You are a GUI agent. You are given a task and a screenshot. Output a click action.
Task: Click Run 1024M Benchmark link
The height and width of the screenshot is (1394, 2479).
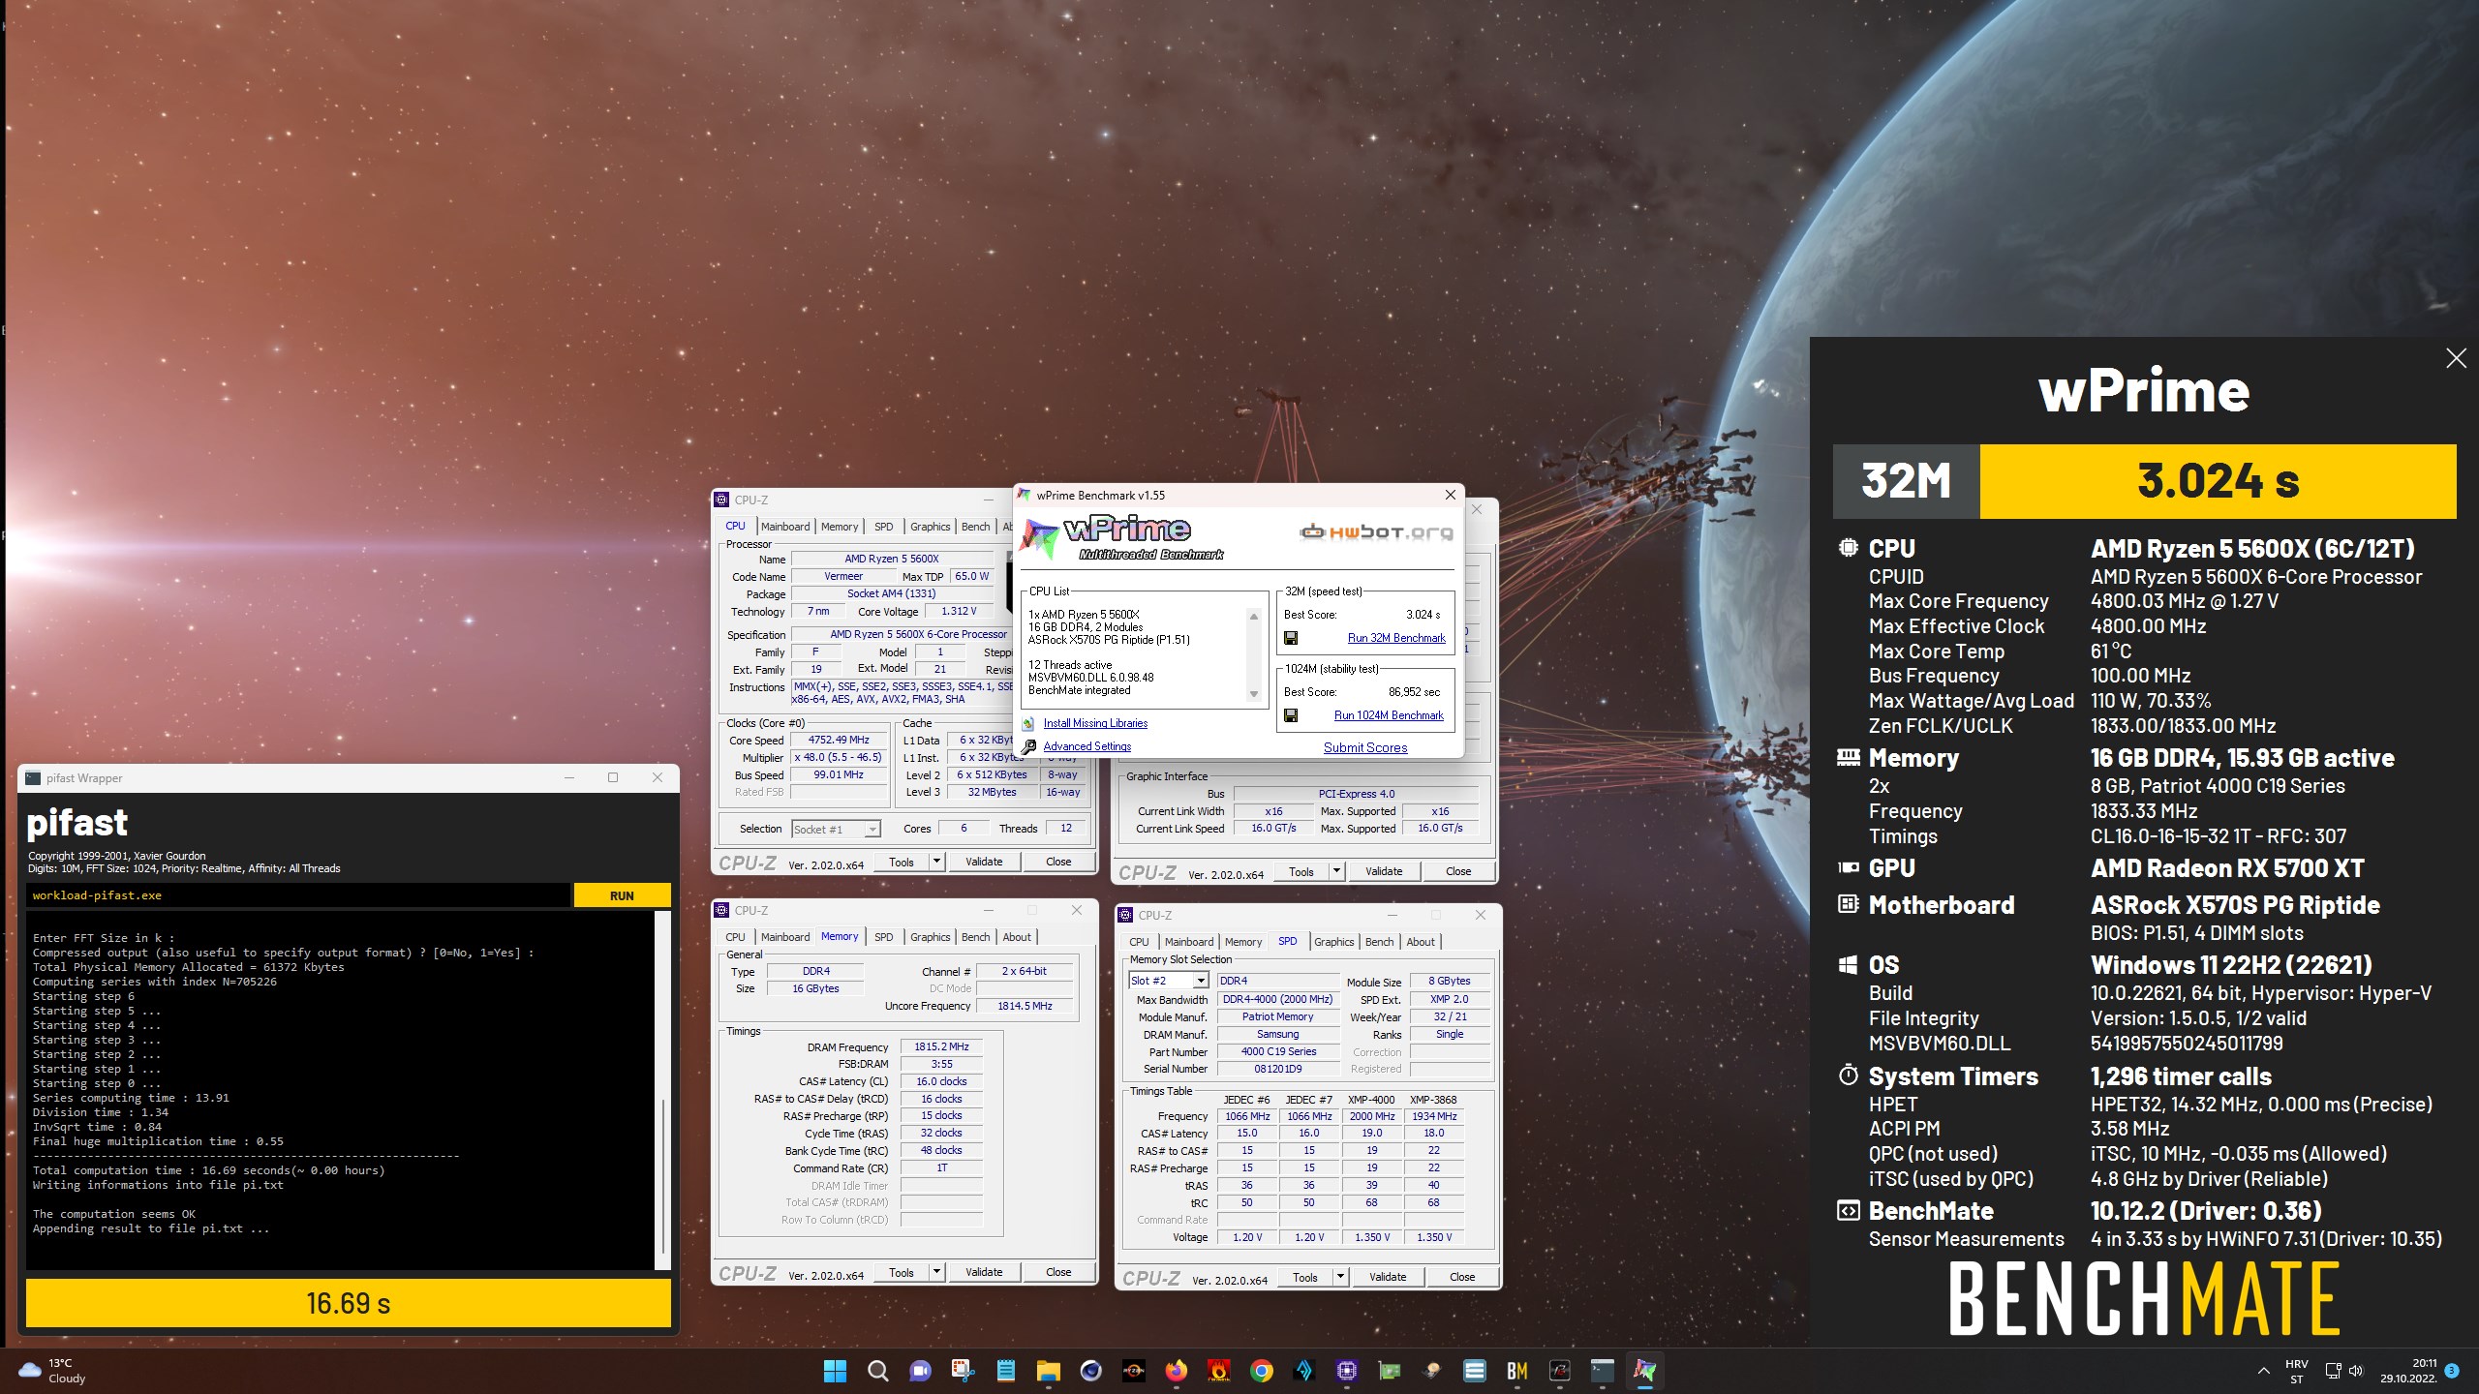(1389, 715)
